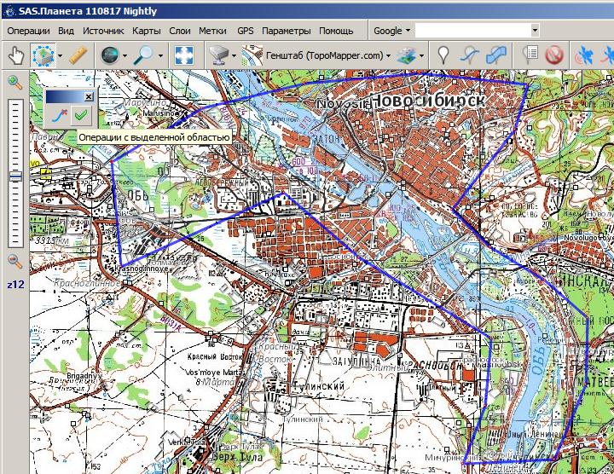
Task: Zoom out with red minus magnifier
Action: click(x=14, y=261)
